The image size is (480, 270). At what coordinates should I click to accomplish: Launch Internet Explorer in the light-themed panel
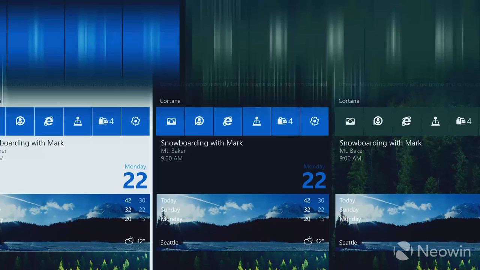tap(49, 121)
